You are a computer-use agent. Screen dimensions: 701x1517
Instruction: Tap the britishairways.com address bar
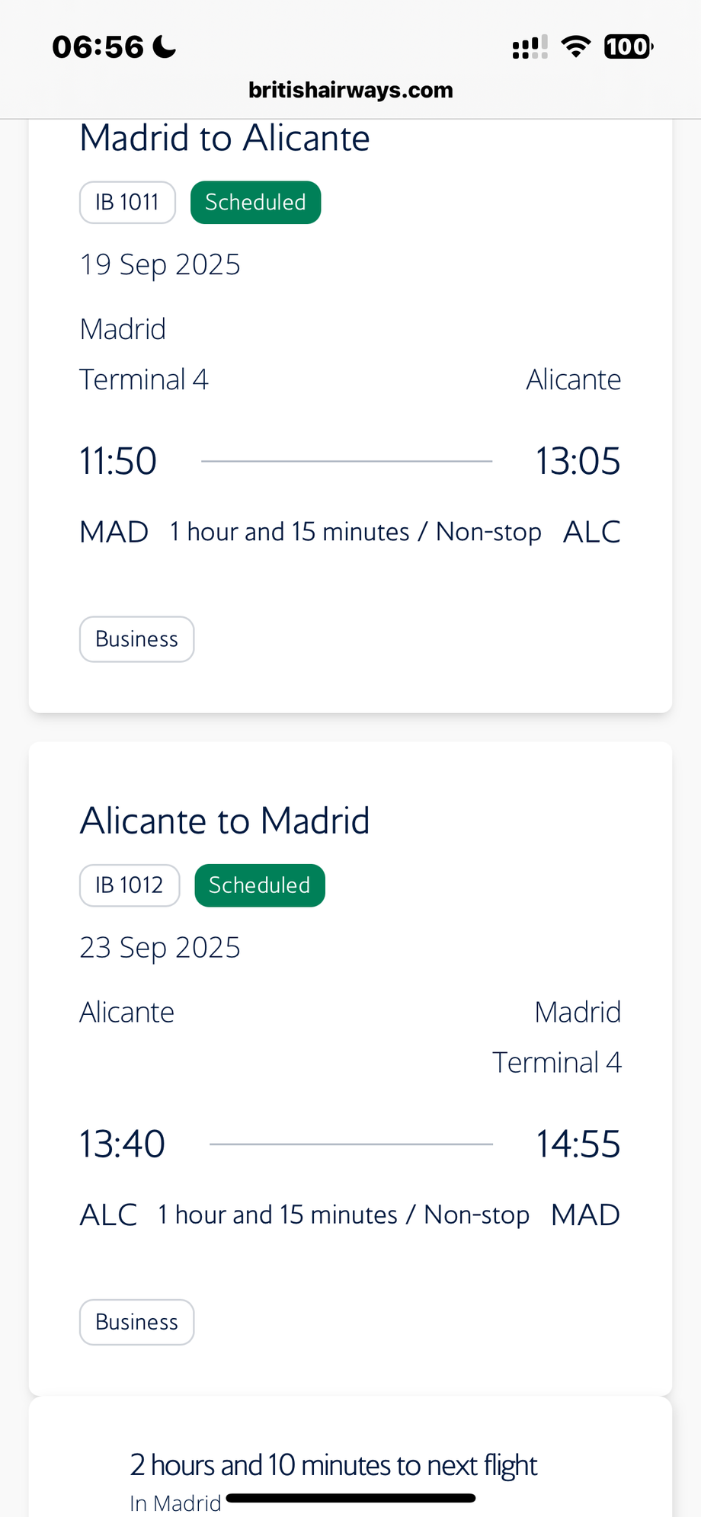coord(350,90)
